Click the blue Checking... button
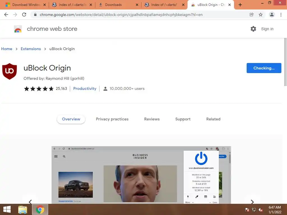 click(x=264, y=68)
